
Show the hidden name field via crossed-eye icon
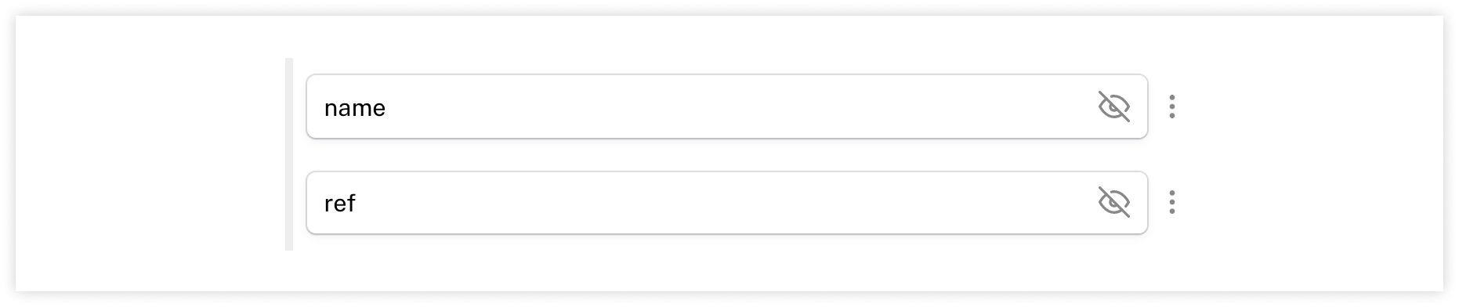tap(1113, 107)
